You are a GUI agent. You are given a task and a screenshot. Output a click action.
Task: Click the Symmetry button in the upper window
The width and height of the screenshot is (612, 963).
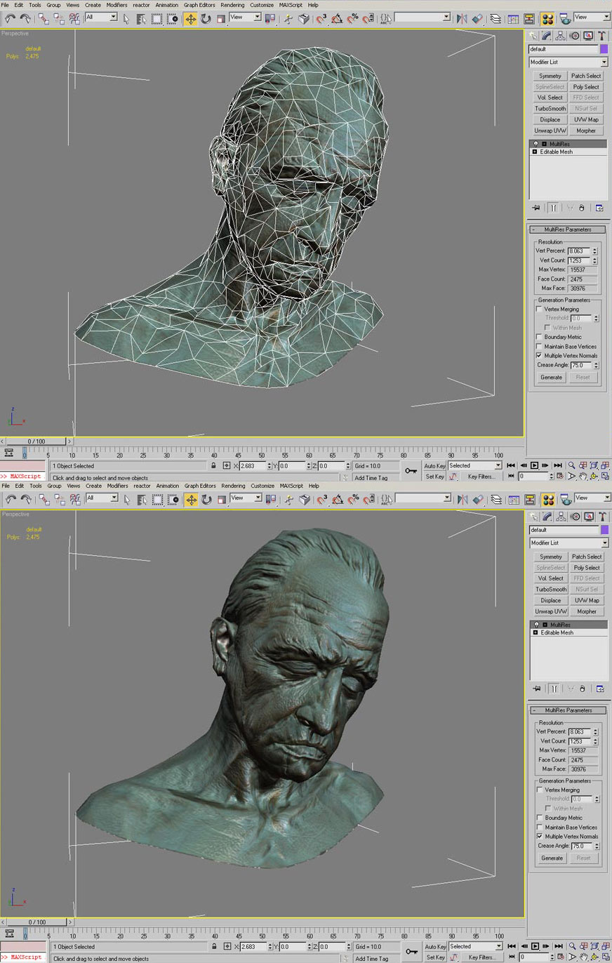tap(550, 76)
